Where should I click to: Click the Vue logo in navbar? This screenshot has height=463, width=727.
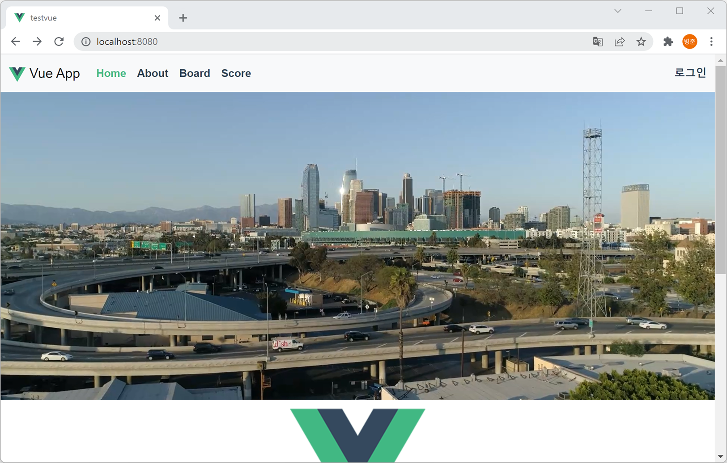click(17, 74)
